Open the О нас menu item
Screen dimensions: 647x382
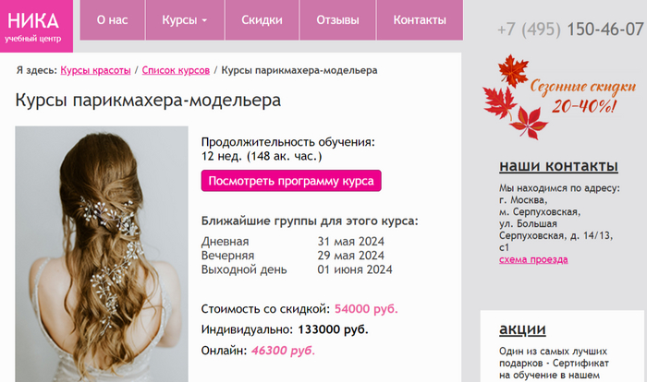(x=112, y=19)
